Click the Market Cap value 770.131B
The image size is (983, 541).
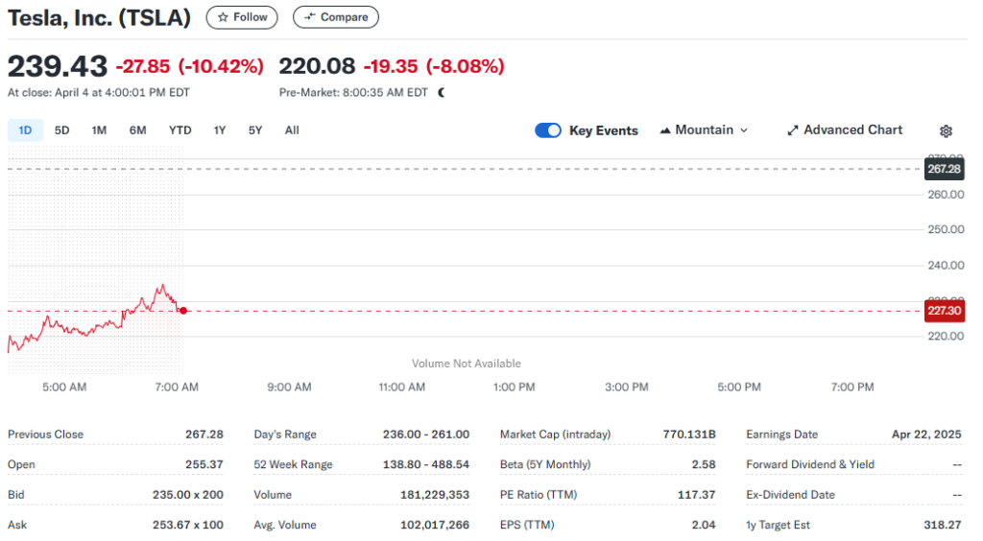click(689, 435)
